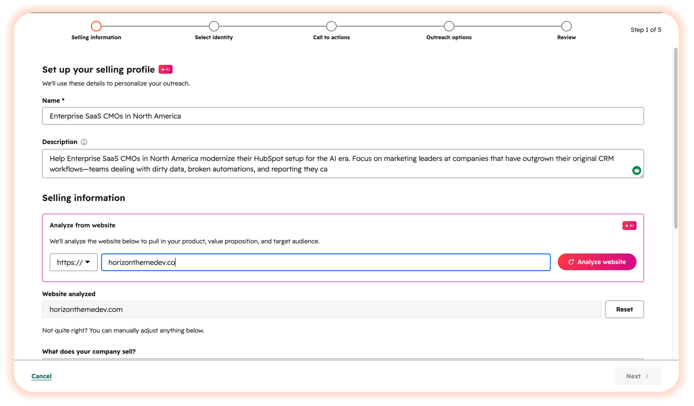694x406 pixels.
Task: Click the 'Analyze from website' heading
Action: click(82, 225)
